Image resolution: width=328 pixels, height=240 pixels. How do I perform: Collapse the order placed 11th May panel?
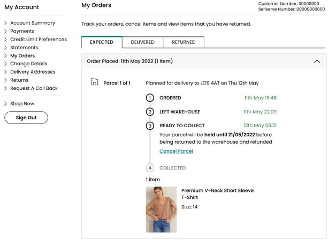pyautogui.click(x=317, y=61)
